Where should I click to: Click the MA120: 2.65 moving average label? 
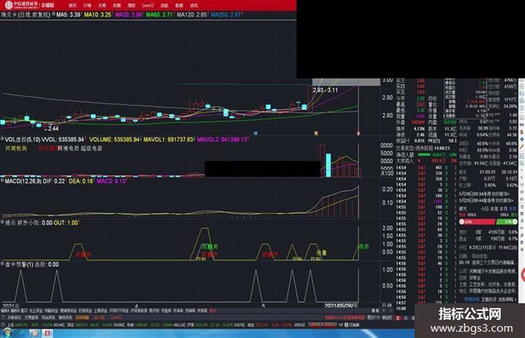click(192, 15)
